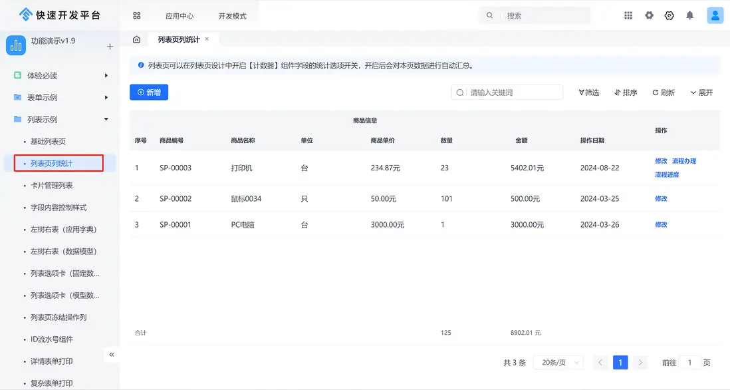Click the outlined hexagon settings icon
This screenshot has height=390, width=730.
(669, 15)
